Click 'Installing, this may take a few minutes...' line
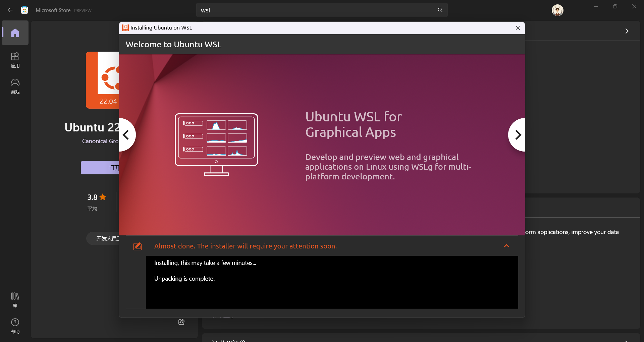644x342 pixels. tap(205, 263)
